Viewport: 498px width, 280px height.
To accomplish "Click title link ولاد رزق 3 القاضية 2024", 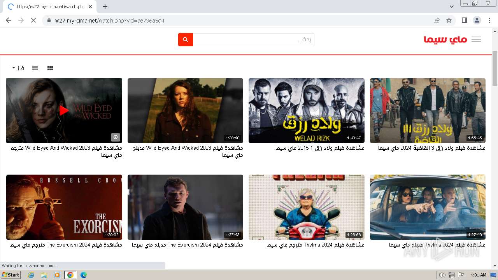I will coord(432,148).
